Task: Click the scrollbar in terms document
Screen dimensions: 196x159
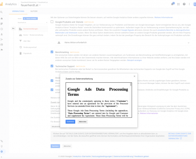Action: [131, 84]
